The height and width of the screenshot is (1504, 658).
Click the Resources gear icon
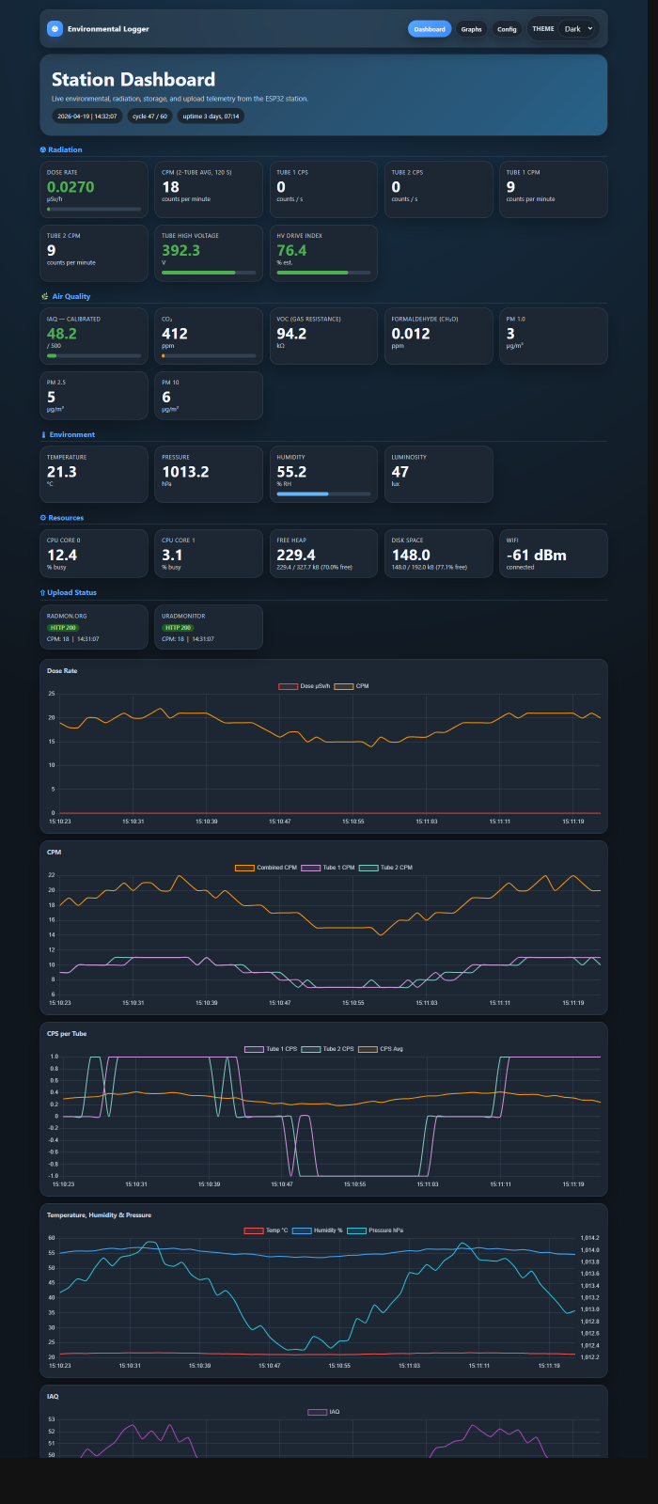coord(43,518)
